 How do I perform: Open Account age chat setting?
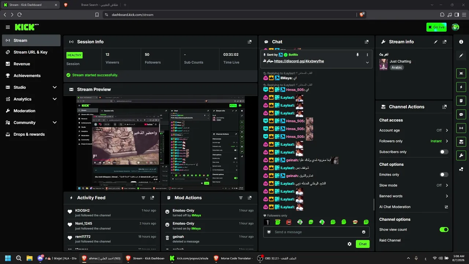[x=414, y=130]
